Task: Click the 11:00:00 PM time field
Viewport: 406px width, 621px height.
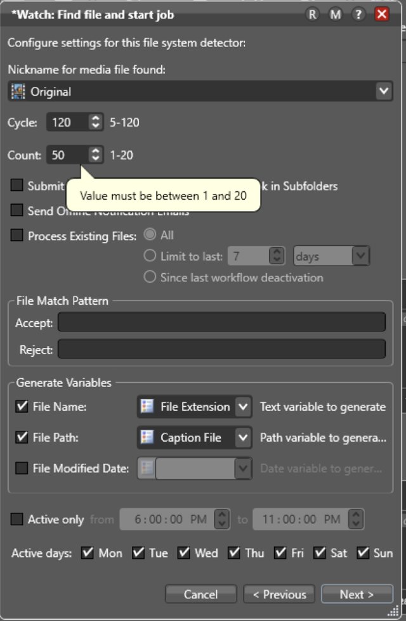Action: click(301, 519)
